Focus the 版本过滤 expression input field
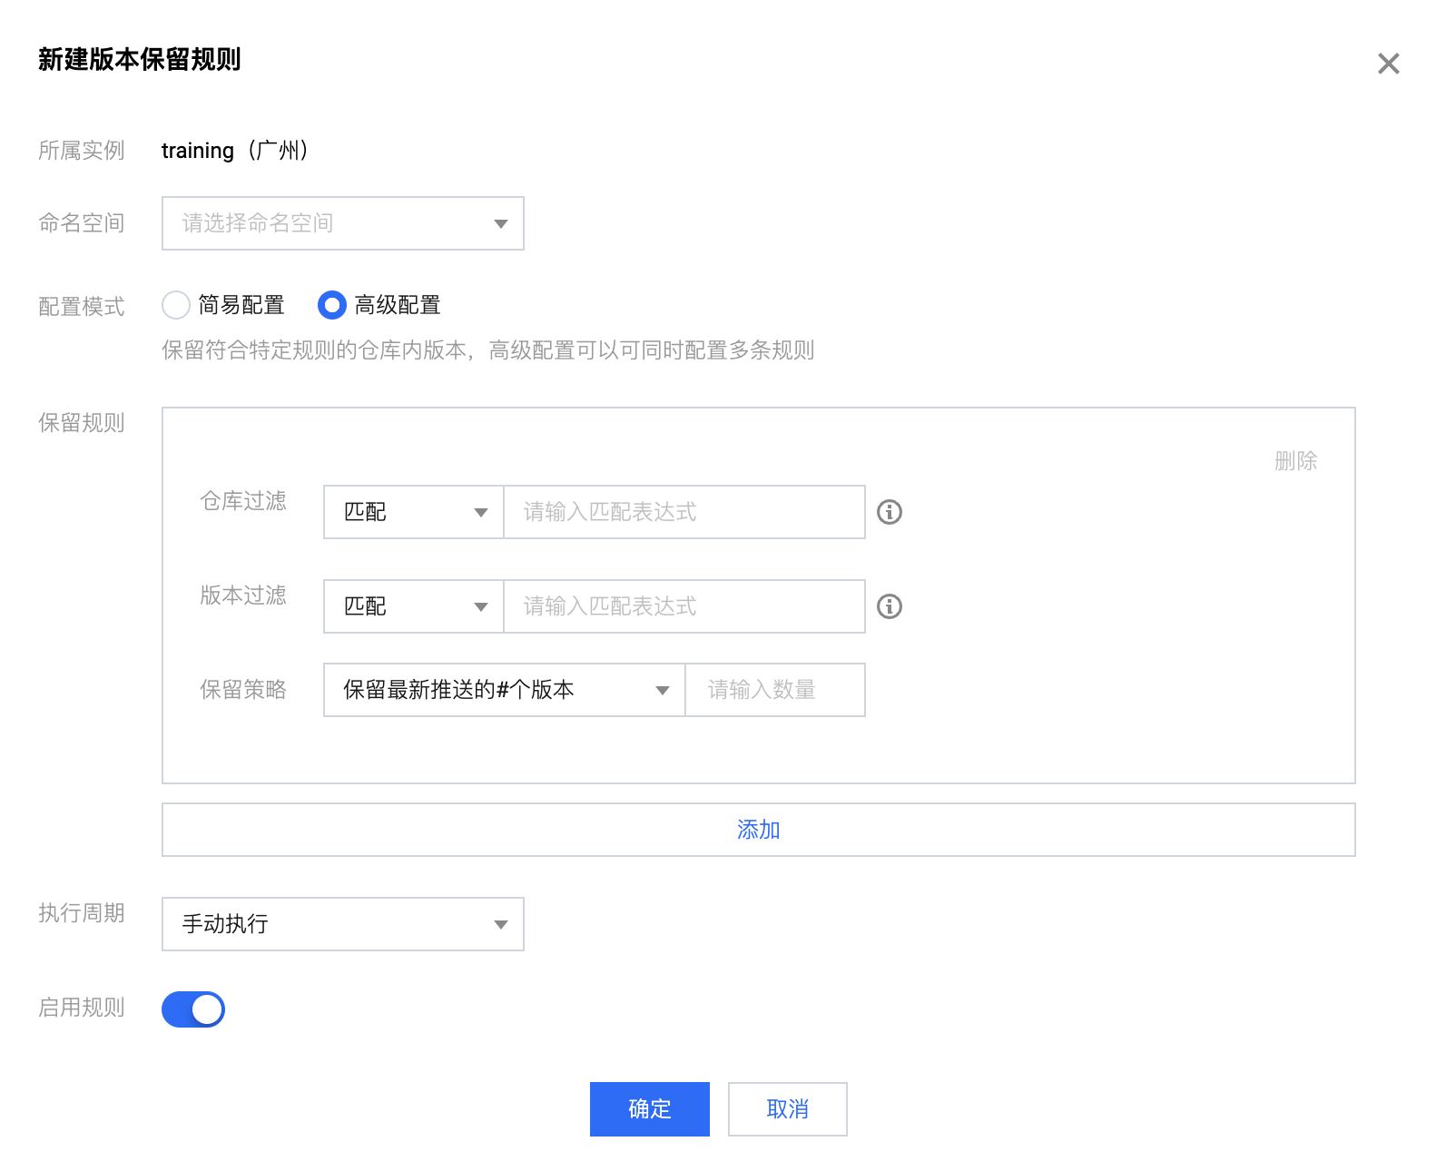1436x1171 pixels. coord(684,606)
